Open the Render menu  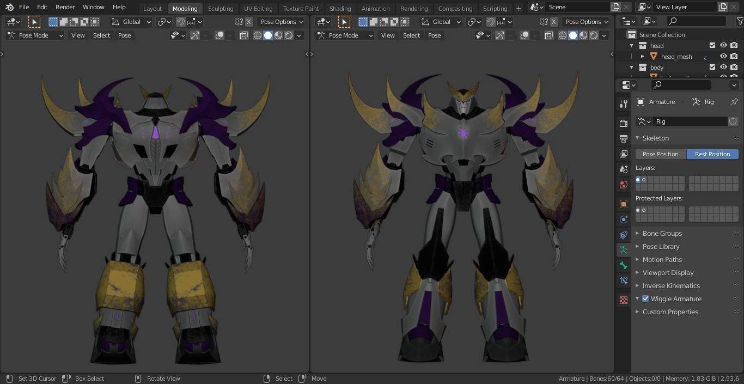[65, 7]
